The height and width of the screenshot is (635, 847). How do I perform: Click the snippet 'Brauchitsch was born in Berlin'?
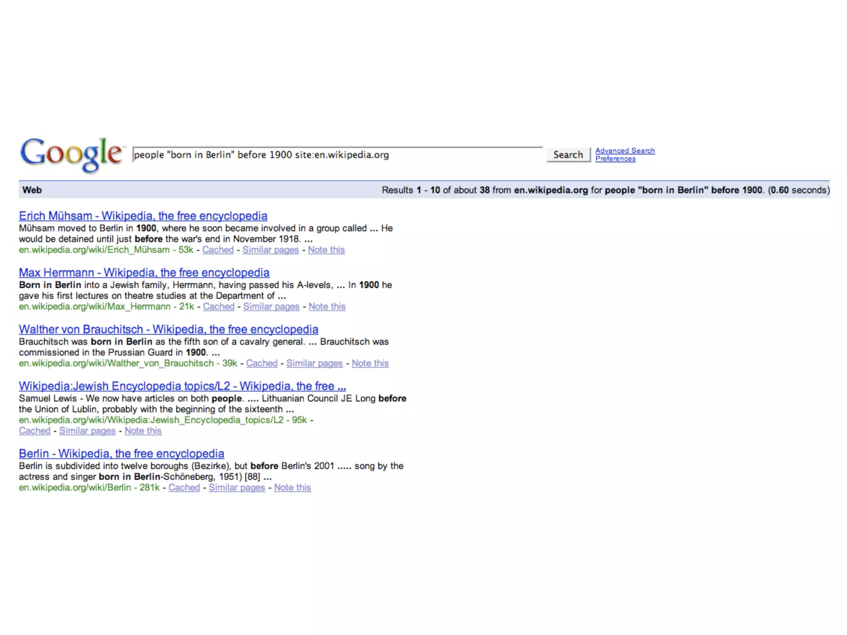coord(86,341)
